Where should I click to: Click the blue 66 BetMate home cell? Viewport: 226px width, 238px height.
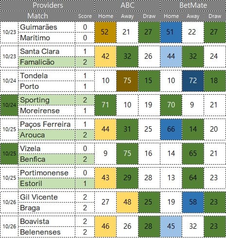(x=171, y=129)
